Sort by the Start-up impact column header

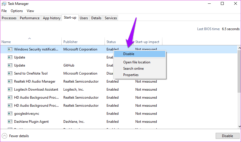coord(148,41)
